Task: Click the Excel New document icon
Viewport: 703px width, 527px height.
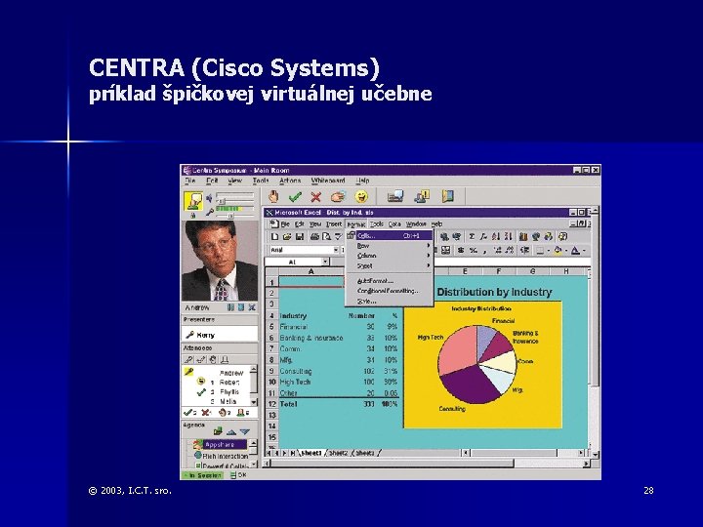Action: tap(274, 236)
